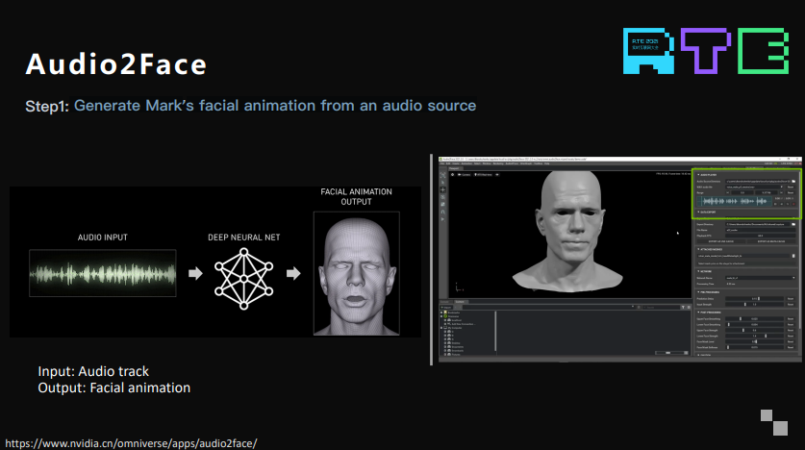Click the red record button under the waveform
The image size is (805, 450).
793,204
